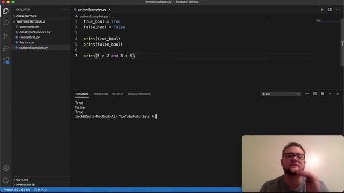Click print(false_bool) on line 5
The width and height of the screenshot is (344, 193).
coord(103,44)
